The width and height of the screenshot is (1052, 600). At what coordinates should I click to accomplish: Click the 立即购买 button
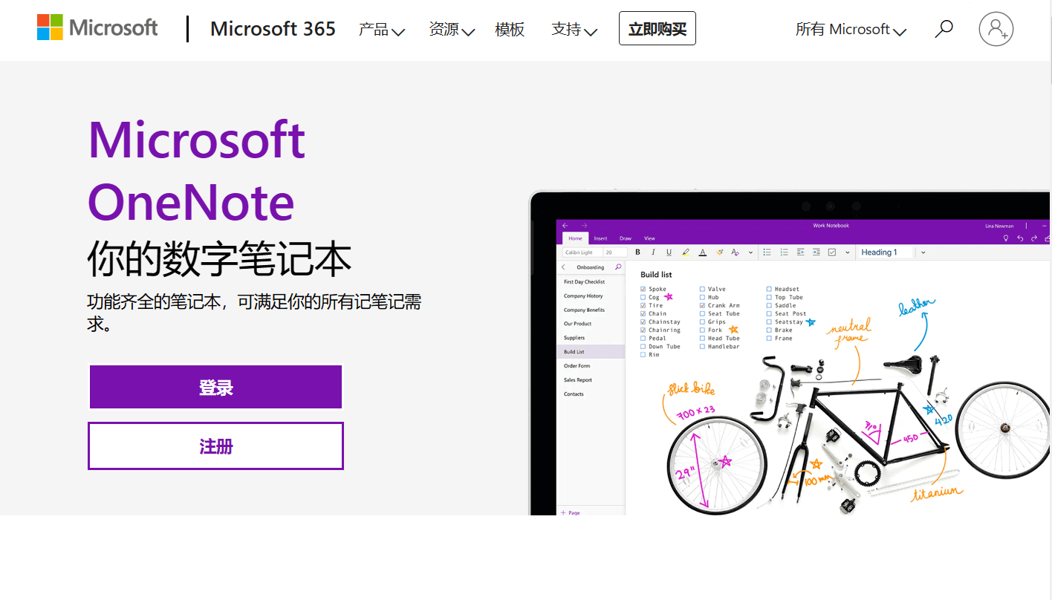(x=657, y=29)
